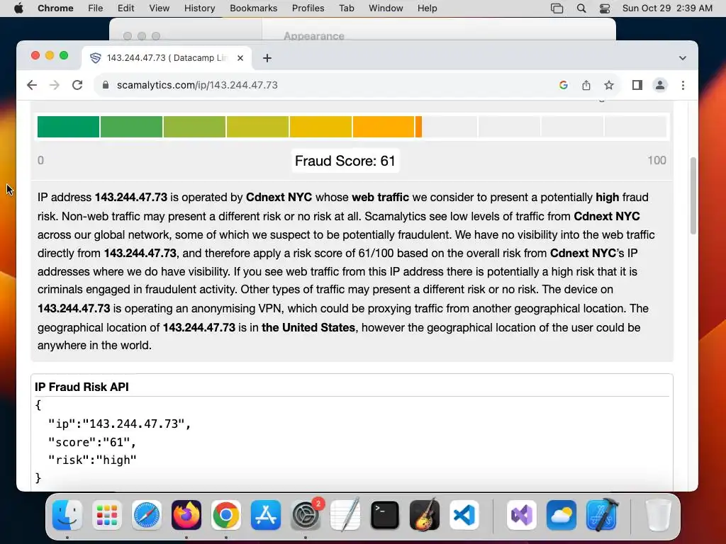
Task: Expand the tab search chevron
Action: click(x=683, y=58)
